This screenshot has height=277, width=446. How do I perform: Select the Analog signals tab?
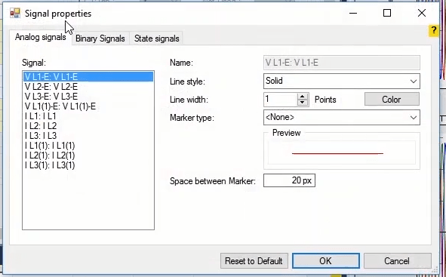(41, 37)
